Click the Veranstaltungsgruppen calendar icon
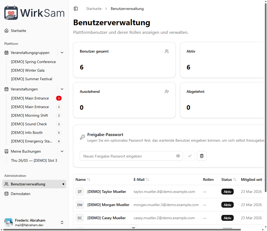267x231 pixels. 6,53
